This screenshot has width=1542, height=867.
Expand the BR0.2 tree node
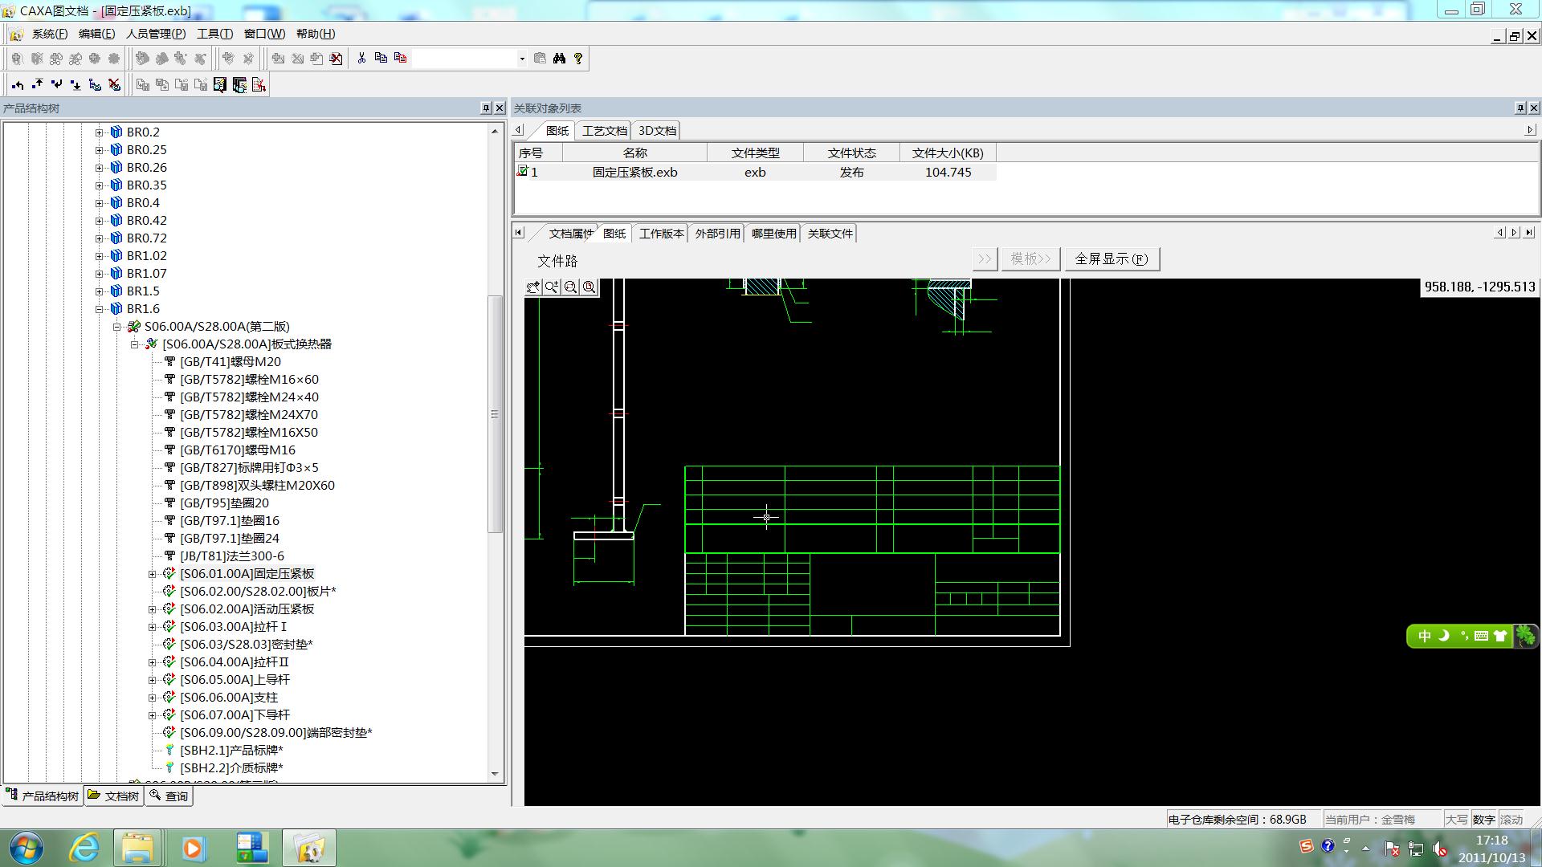99,132
